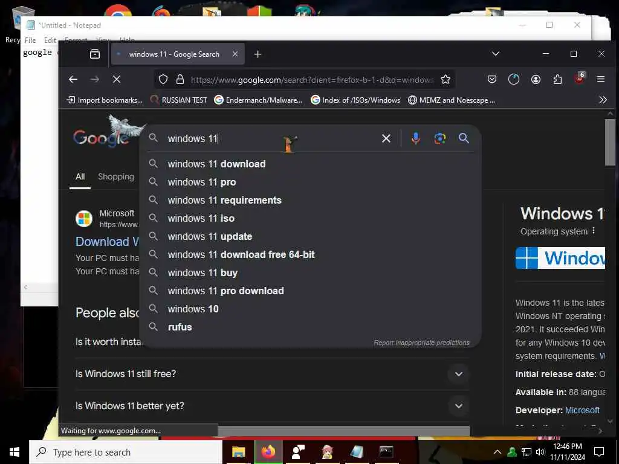The image size is (619, 464).
Task: Open the Windows Start menu
Action: (x=15, y=452)
